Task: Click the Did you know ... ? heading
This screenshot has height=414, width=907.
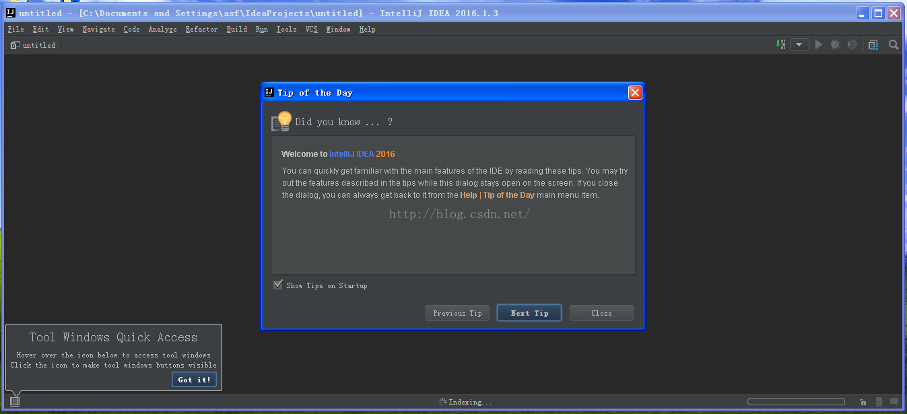Action: (x=343, y=122)
